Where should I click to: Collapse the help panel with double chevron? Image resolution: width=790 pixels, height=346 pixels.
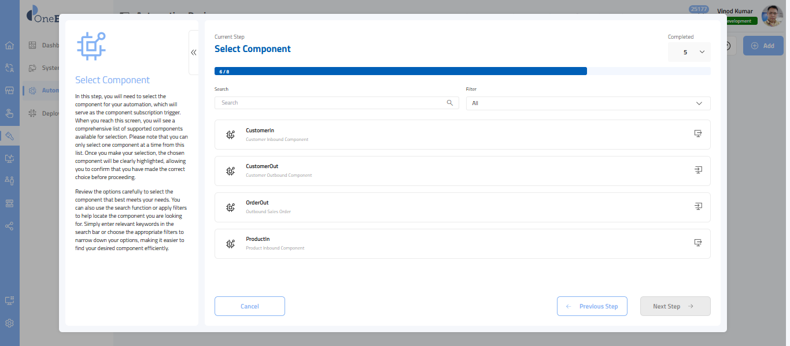point(194,53)
